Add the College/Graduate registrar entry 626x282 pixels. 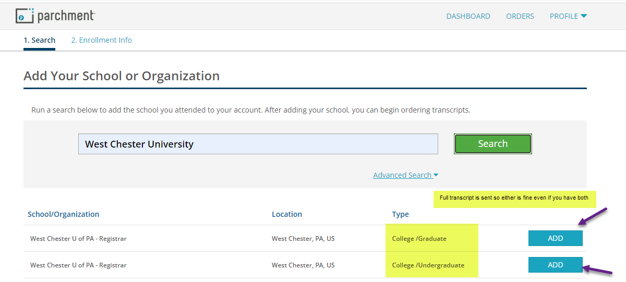[555, 238]
